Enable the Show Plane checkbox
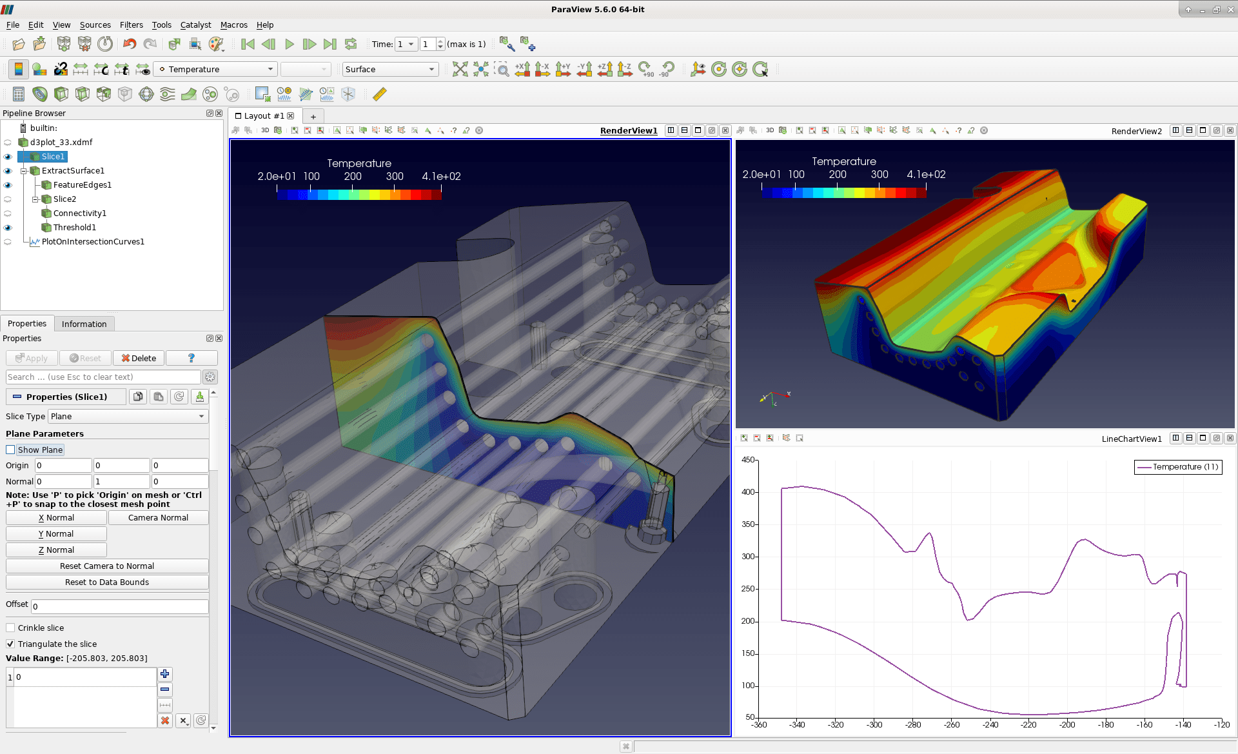Screen dimensions: 1238x754 [x=10, y=450]
